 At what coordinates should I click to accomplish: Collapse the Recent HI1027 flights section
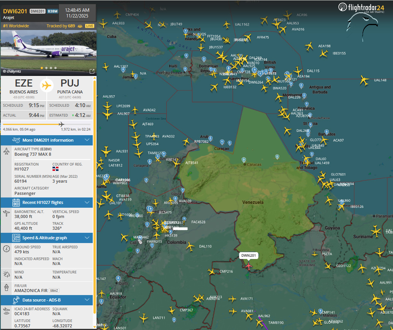pyautogui.click(x=47, y=202)
